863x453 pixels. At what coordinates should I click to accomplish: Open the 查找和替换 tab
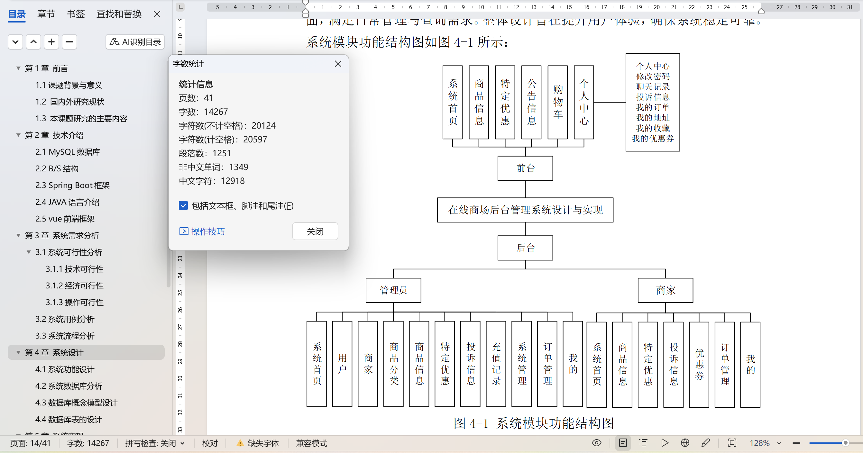tap(119, 14)
